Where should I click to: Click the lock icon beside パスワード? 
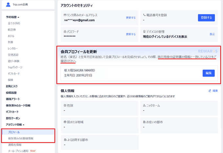65,31
